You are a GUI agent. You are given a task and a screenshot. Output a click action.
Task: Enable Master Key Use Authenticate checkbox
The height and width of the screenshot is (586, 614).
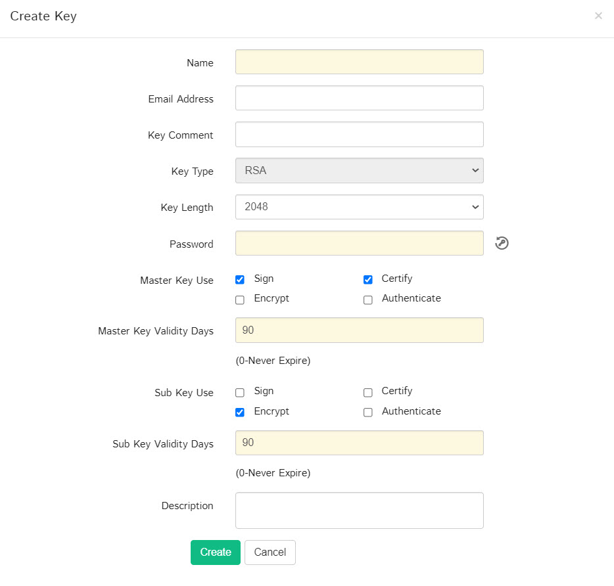[368, 300]
